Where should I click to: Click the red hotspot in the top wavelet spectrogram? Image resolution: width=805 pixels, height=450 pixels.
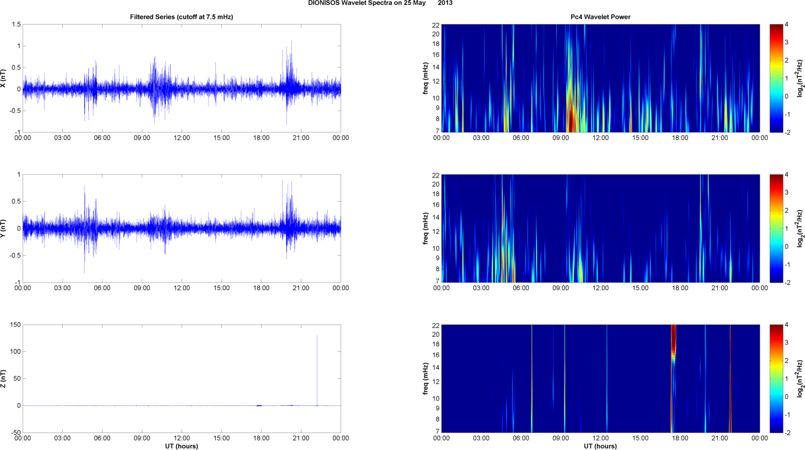[x=571, y=116]
